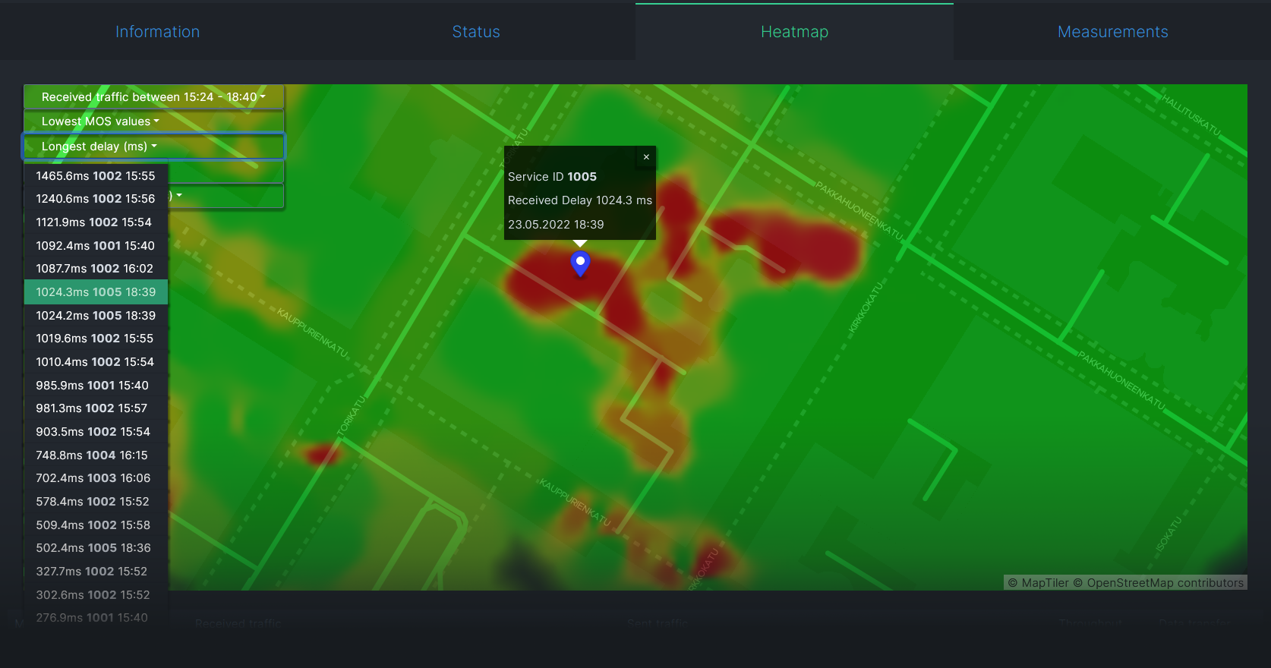Click the 23.05.2022 18:39 timestamp in popup
This screenshot has width=1271, height=668.
[556, 225]
